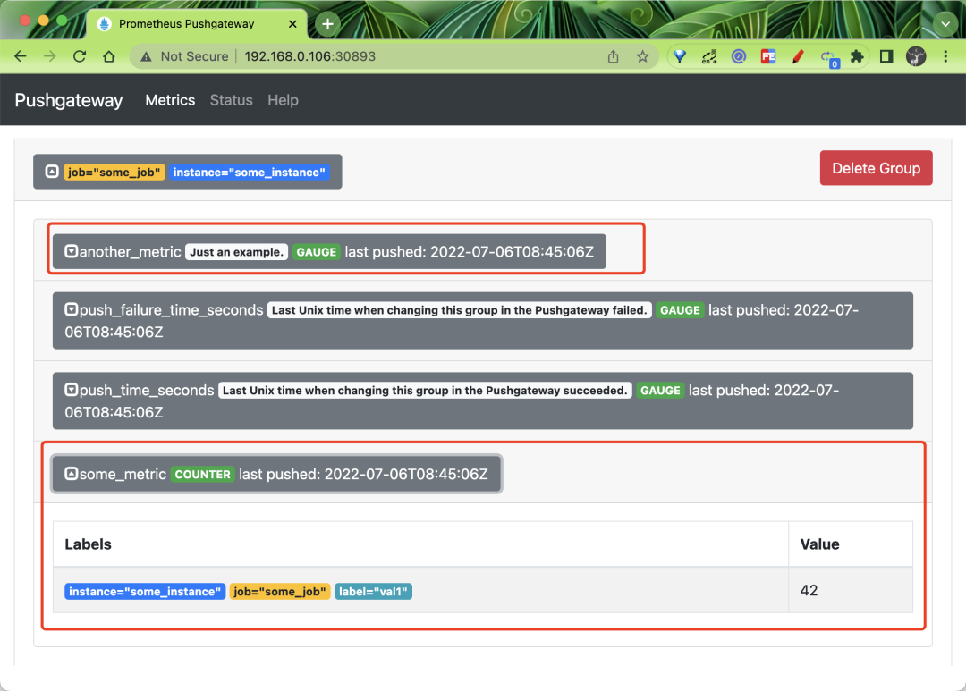Screen dimensions: 966x691
Task: Click the red highlighter extension icon
Action: 798,56
